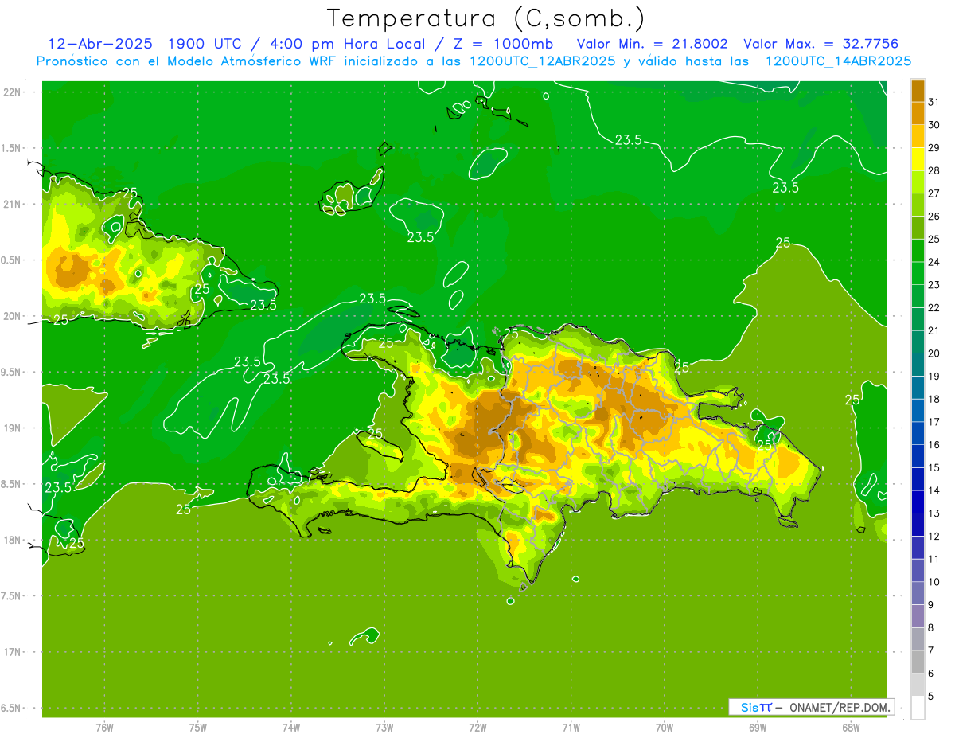The width and height of the screenshot is (955, 738).
Task: Click the "Valor Min. = 21.8002" readout
Action: pyautogui.click(x=652, y=44)
